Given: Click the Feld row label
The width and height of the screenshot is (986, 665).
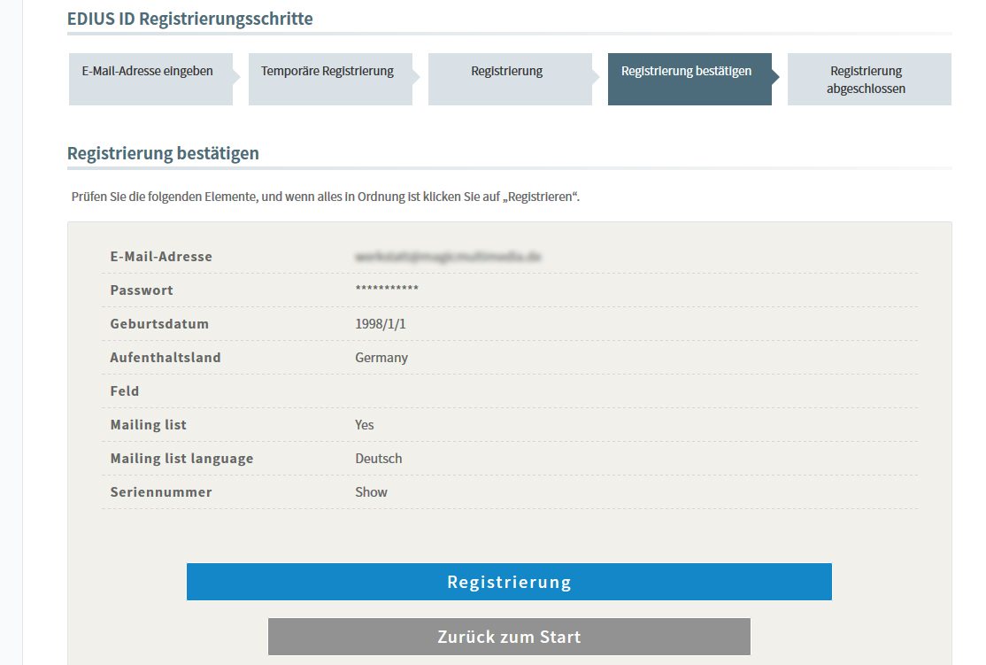Looking at the screenshot, I should [x=125, y=391].
